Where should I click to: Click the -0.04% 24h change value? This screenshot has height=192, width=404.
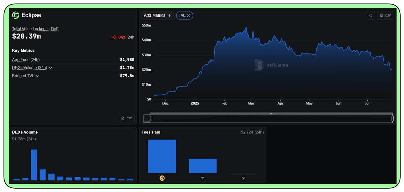(118, 37)
